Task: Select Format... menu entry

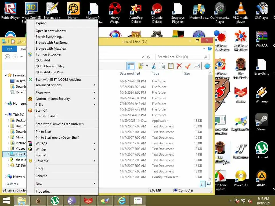Action: coord(66,155)
